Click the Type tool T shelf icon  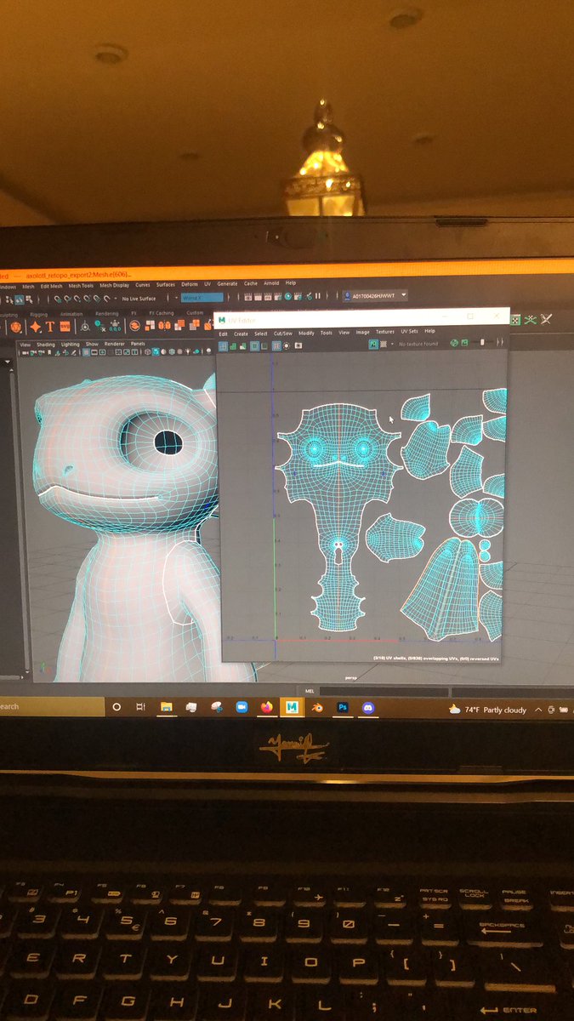[x=50, y=327]
